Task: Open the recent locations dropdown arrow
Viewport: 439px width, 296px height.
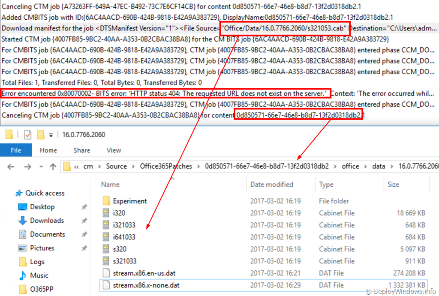Action: coord(41,166)
